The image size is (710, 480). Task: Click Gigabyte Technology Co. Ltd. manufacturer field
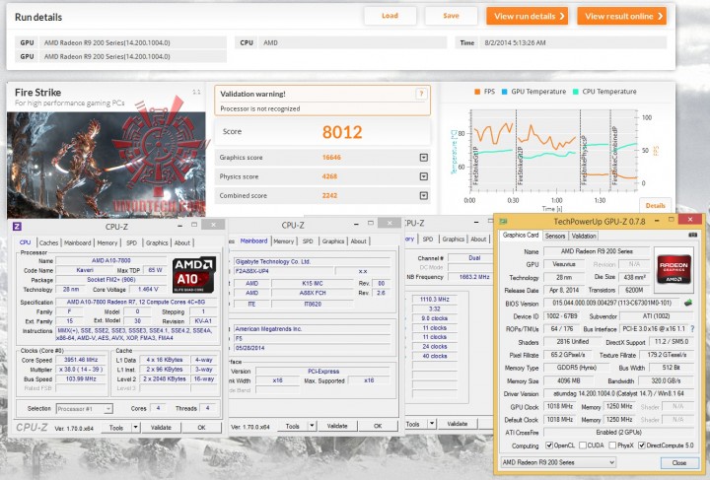[312, 261]
